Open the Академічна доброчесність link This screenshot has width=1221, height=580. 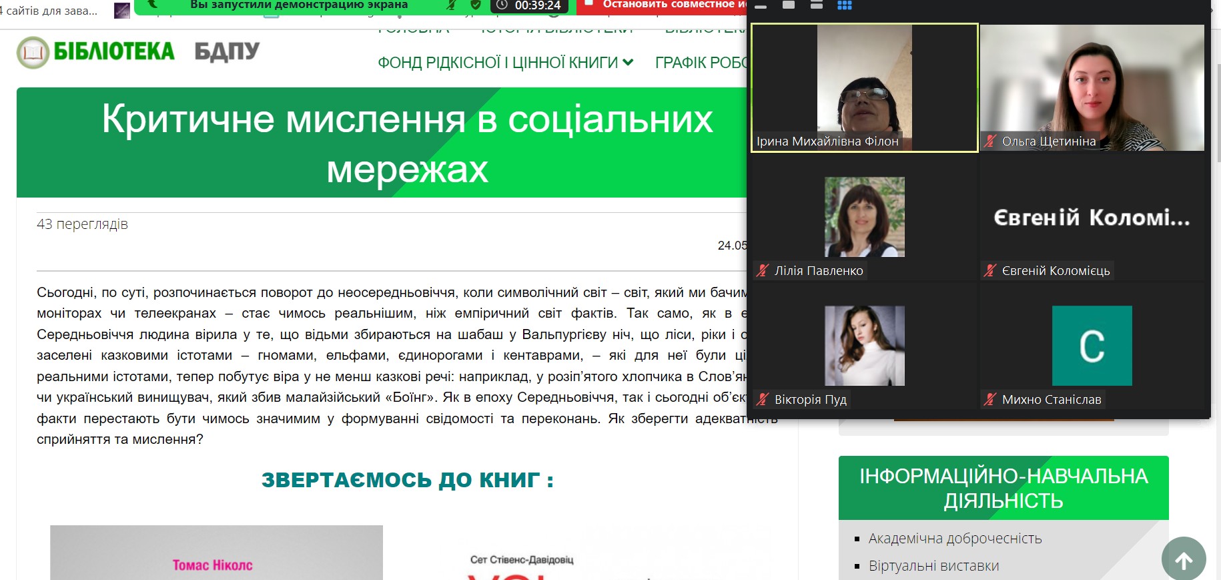955,539
